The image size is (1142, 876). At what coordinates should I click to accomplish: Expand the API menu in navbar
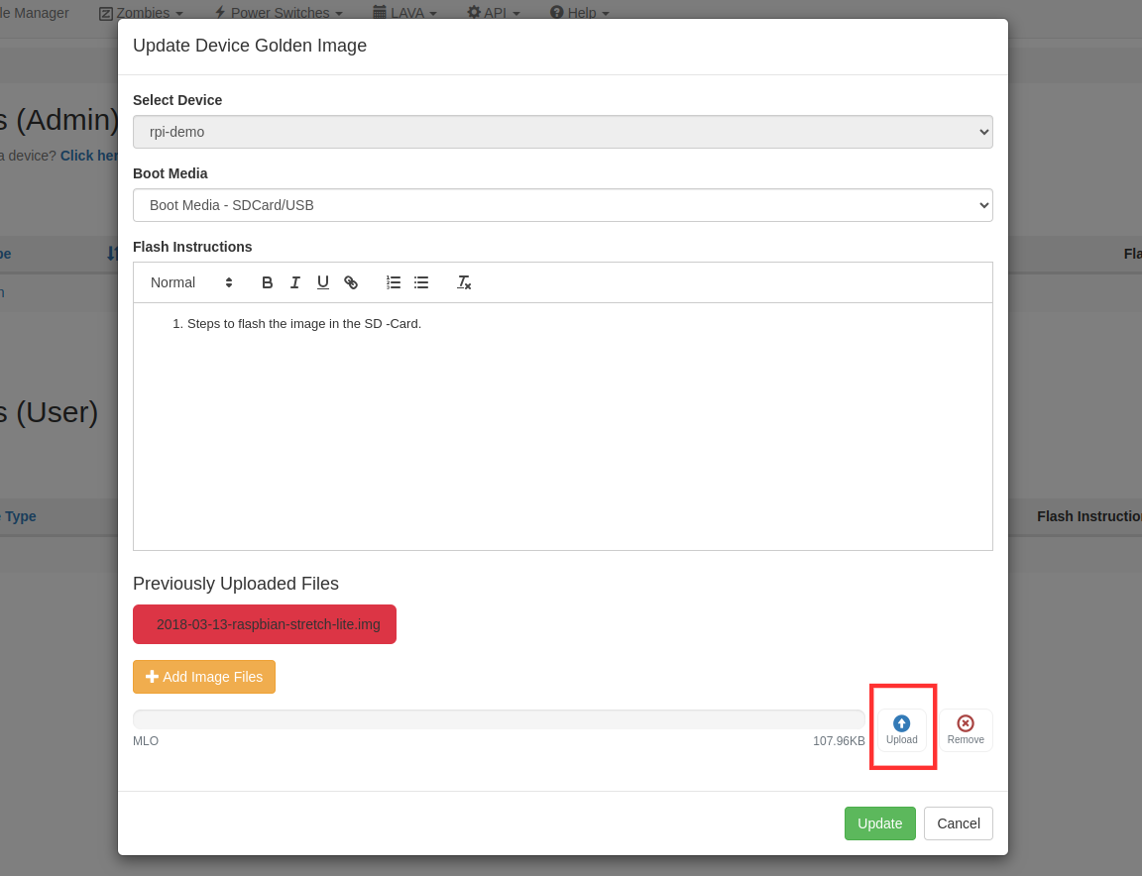(x=494, y=12)
